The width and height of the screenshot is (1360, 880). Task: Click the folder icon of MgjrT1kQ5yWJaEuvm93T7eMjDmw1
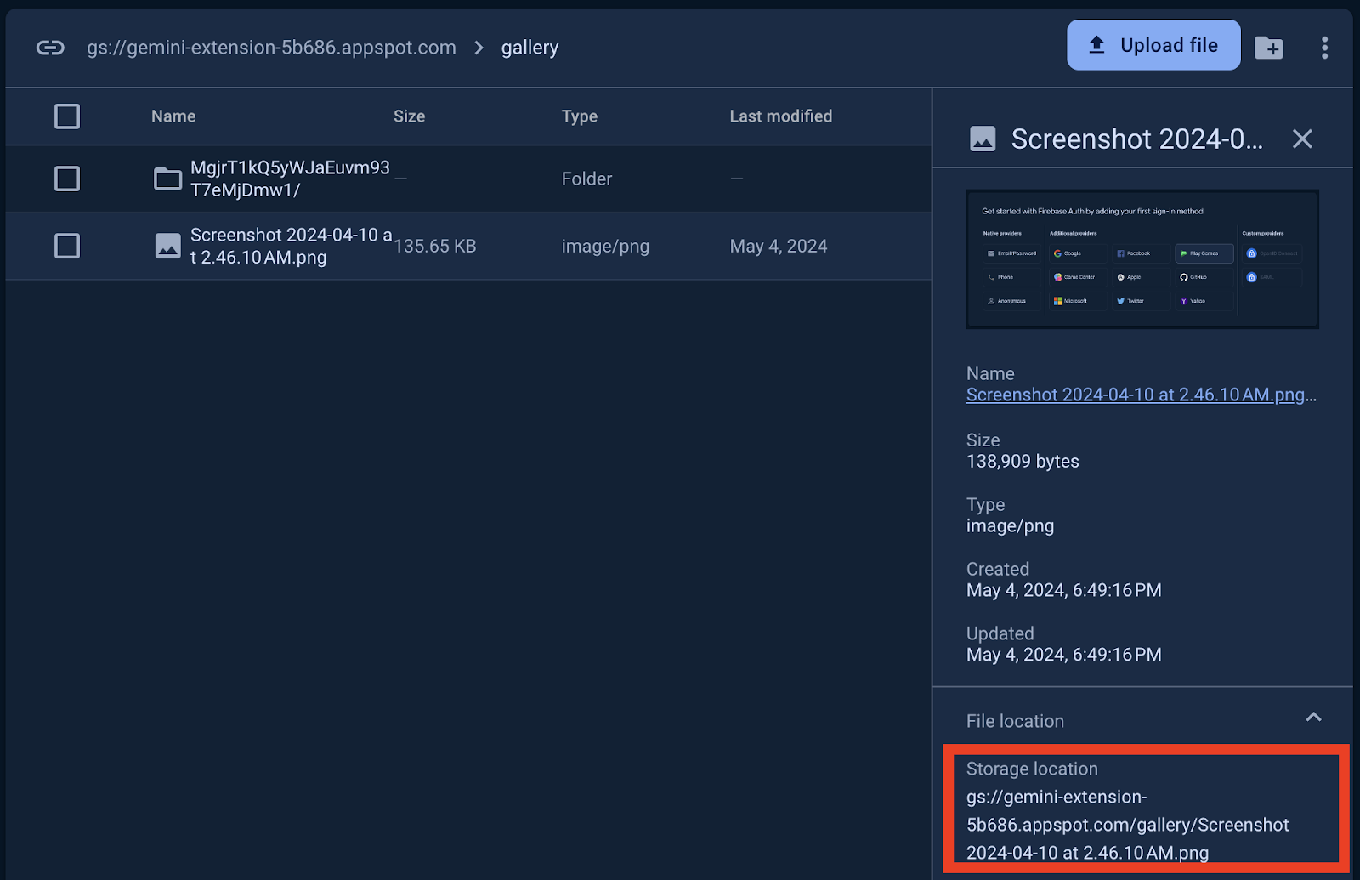click(167, 179)
